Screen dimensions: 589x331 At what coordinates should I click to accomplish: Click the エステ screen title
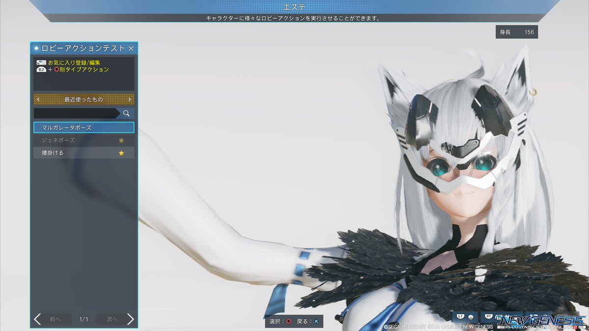[x=294, y=7]
